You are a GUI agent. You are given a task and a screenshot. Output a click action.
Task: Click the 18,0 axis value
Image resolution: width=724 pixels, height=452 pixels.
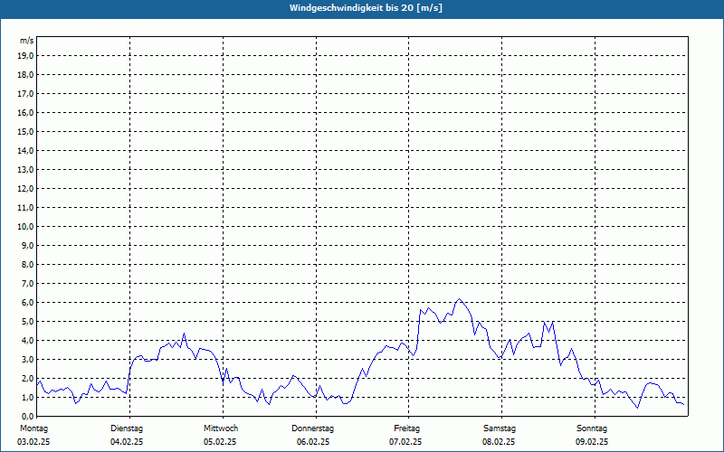tap(26, 75)
